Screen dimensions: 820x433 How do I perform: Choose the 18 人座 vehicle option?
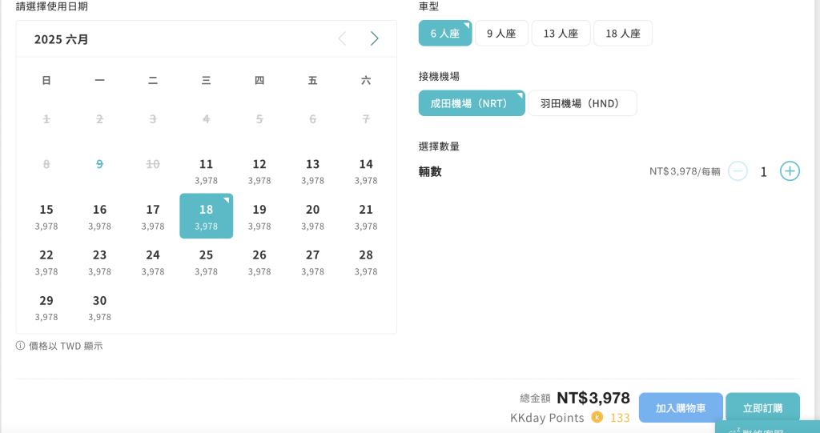pos(623,34)
